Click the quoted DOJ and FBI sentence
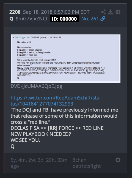 (64, 116)
